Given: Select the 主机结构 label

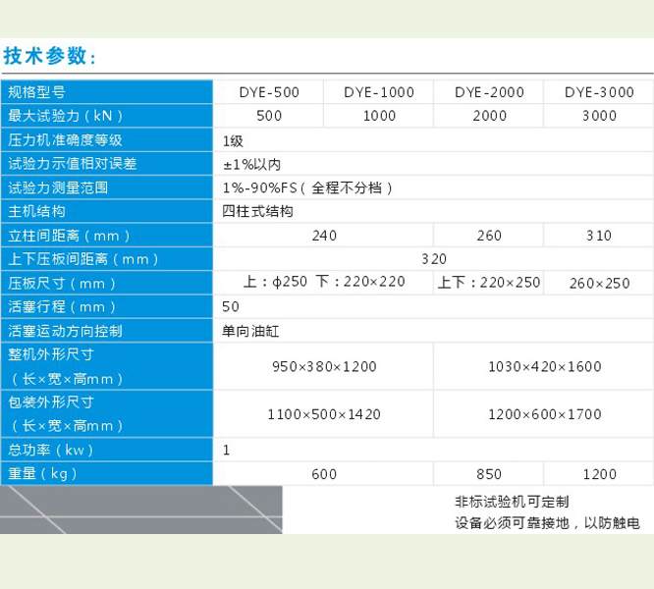Looking at the screenshot, I should click(x=36, y=211).
